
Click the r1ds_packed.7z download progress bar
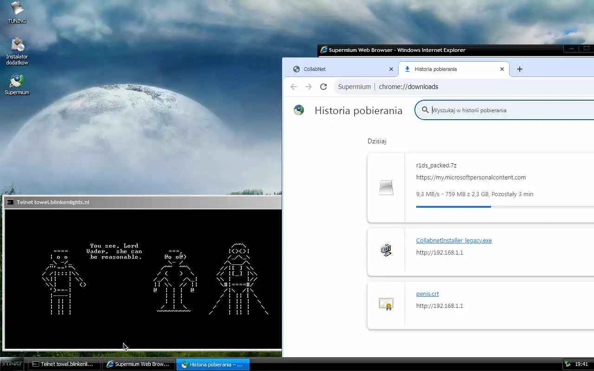coord(505,206)
